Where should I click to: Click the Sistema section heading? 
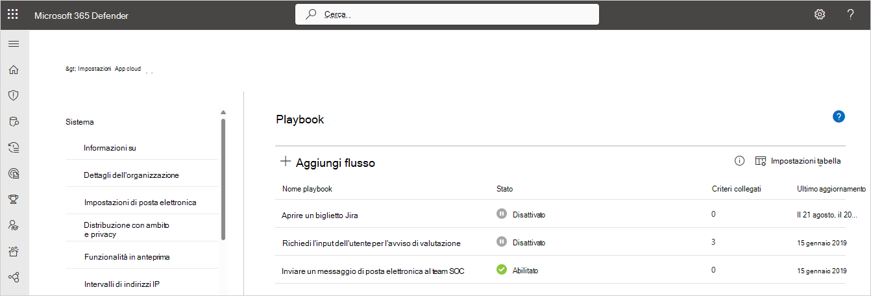80,121
